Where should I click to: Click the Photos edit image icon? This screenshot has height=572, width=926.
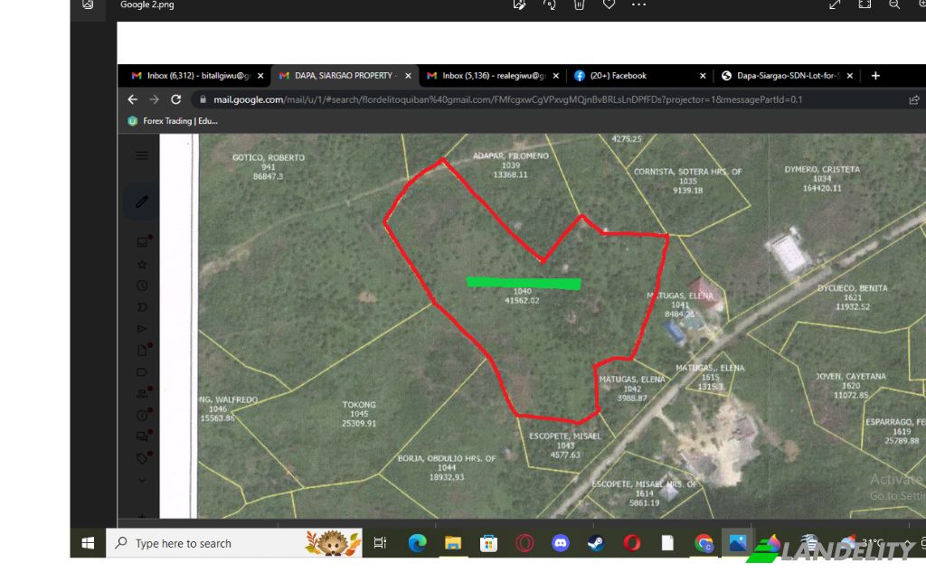point(519,5)
